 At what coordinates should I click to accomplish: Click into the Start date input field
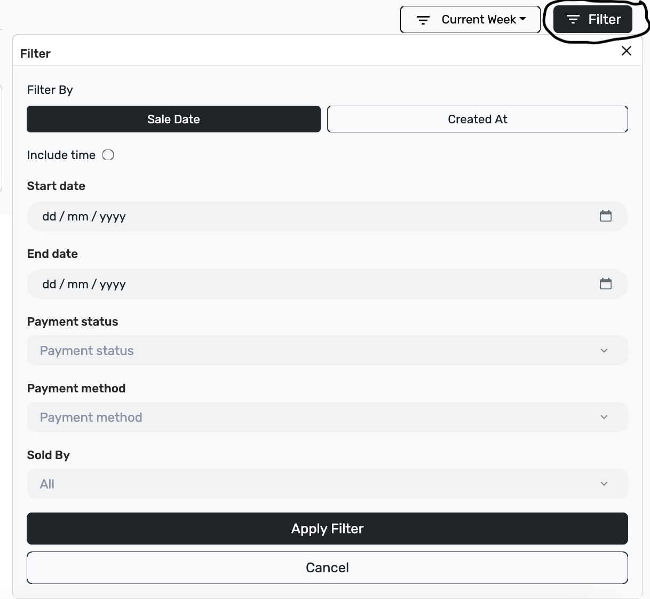327,216
